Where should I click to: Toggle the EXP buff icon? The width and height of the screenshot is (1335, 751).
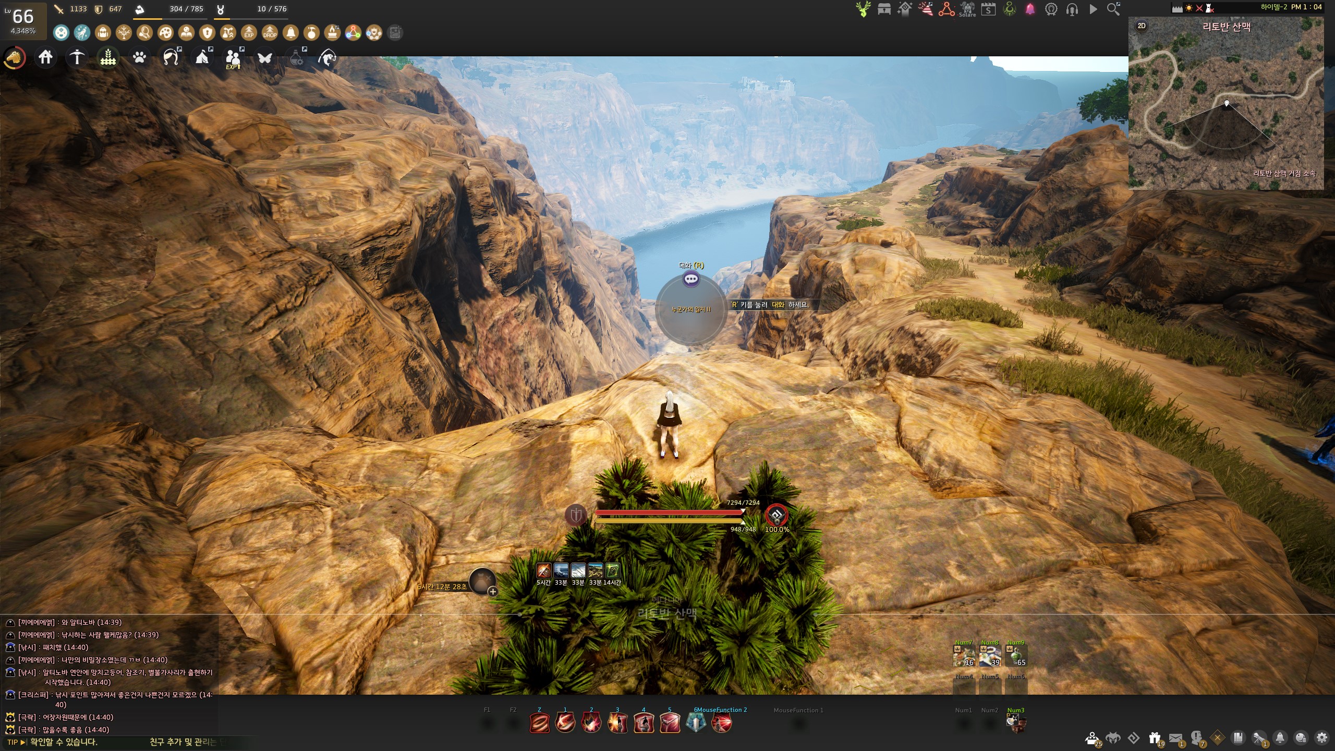coord(249,33)
